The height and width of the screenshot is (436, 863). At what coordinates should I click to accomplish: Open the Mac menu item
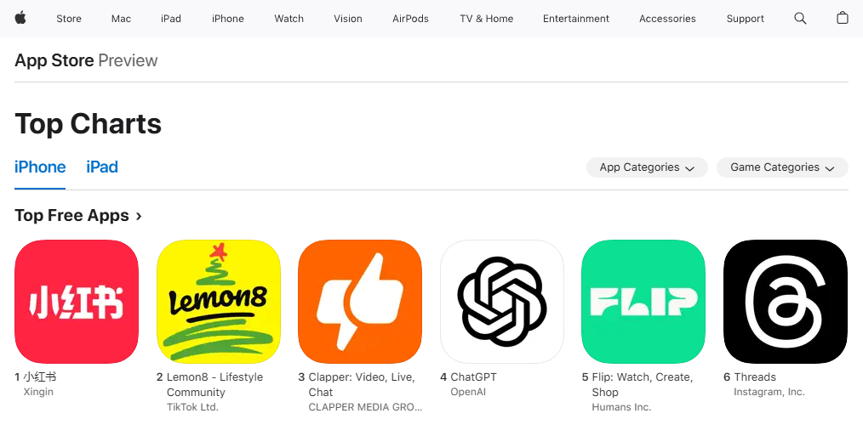pyautogui.click(x=121, y=18)
